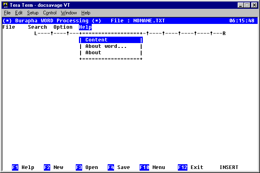
Task: Click the F2 New key label
Action: coord(53,167)
